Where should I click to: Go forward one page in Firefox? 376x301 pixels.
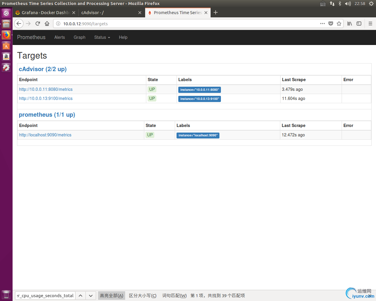pos(28,24)
